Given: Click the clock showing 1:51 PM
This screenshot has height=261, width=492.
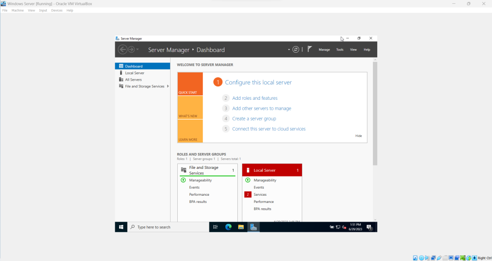Looking at the screenshot, I should 355,227.
